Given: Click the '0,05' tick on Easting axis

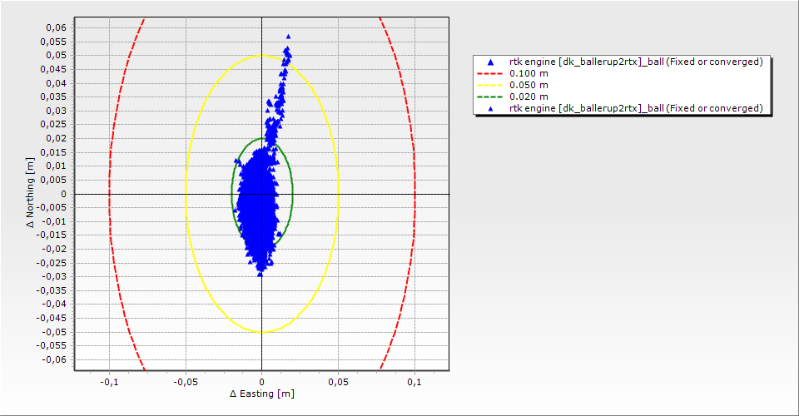Looking at the screenshot, I should point(339,382).
